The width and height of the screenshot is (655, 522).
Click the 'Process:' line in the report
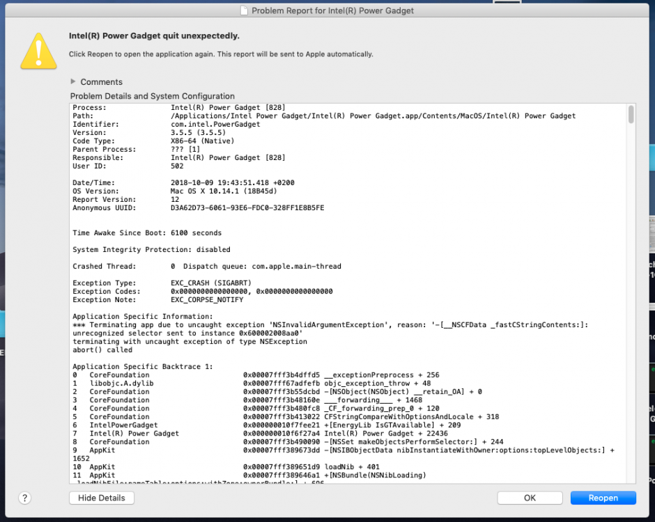tap(179, 108)
